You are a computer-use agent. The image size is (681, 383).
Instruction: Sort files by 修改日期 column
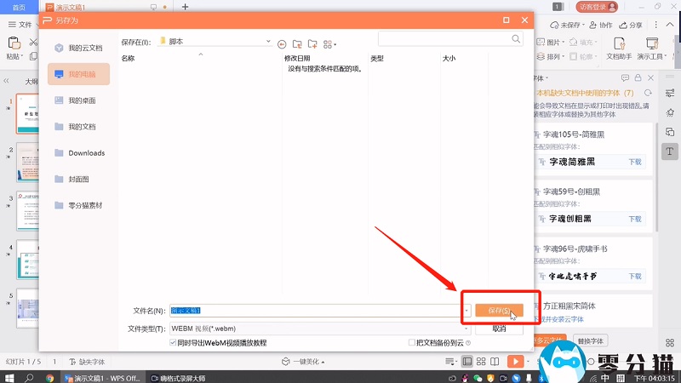click(298, 59)
